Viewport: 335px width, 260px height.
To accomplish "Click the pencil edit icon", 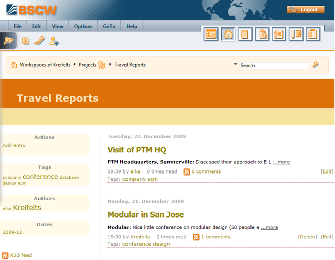I will (x=40, y=40).
